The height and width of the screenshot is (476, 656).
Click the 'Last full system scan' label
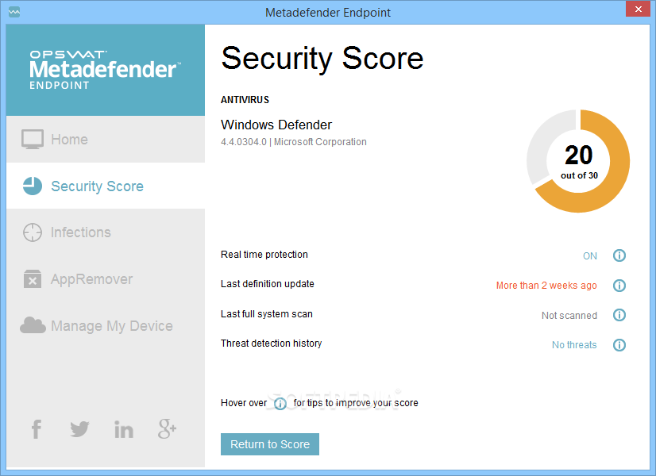tap(267, 314)
